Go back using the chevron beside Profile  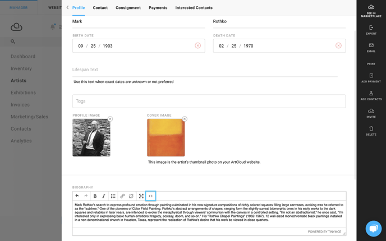[x=67, y=8]
